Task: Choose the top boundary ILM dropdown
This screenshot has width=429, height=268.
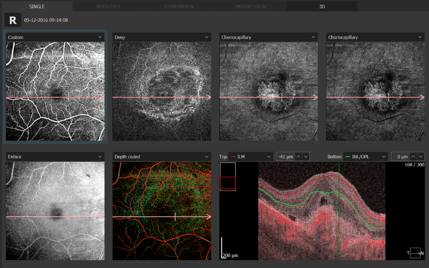Action: 250,157
